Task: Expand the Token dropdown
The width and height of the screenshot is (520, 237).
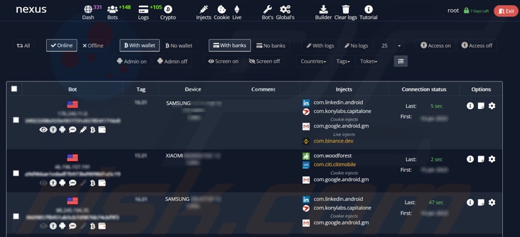Action: [x=369, y=61]
